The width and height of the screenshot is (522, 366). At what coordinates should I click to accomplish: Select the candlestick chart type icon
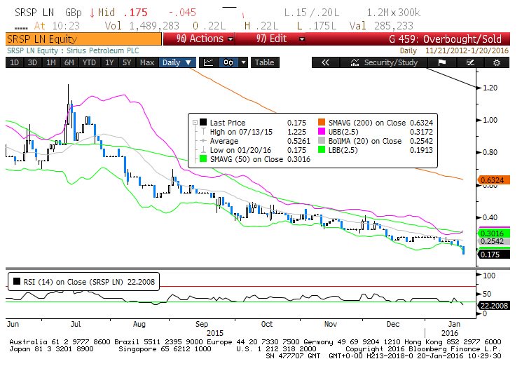[228, 62]
